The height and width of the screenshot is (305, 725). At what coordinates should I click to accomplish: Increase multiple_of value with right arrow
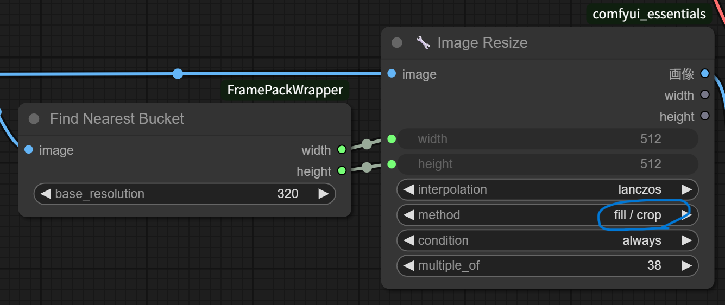tap(687, 265)
